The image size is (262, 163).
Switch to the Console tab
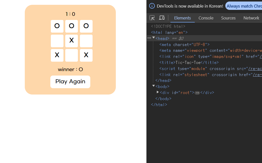[x=206, y=18]
